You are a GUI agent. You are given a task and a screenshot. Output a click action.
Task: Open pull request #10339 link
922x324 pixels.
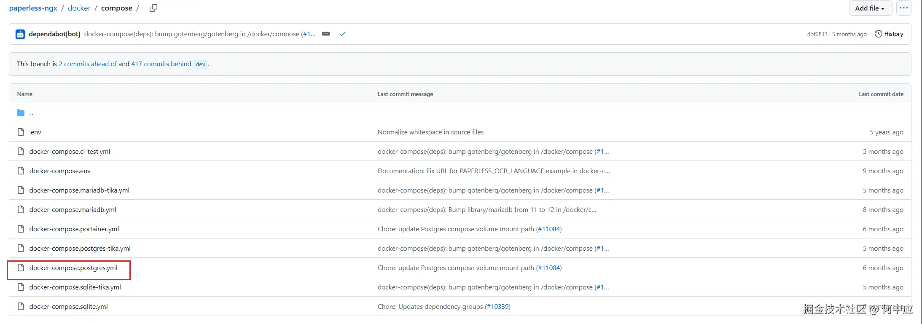tap(497, 306)
